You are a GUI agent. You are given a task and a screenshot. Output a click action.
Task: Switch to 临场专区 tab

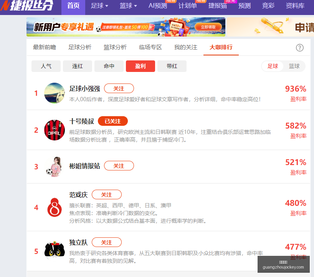point(150,47)
